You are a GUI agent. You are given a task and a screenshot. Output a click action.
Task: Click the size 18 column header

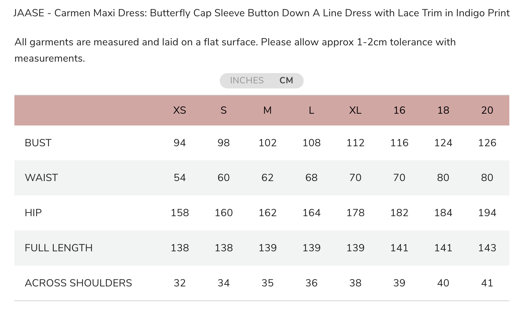443,110
